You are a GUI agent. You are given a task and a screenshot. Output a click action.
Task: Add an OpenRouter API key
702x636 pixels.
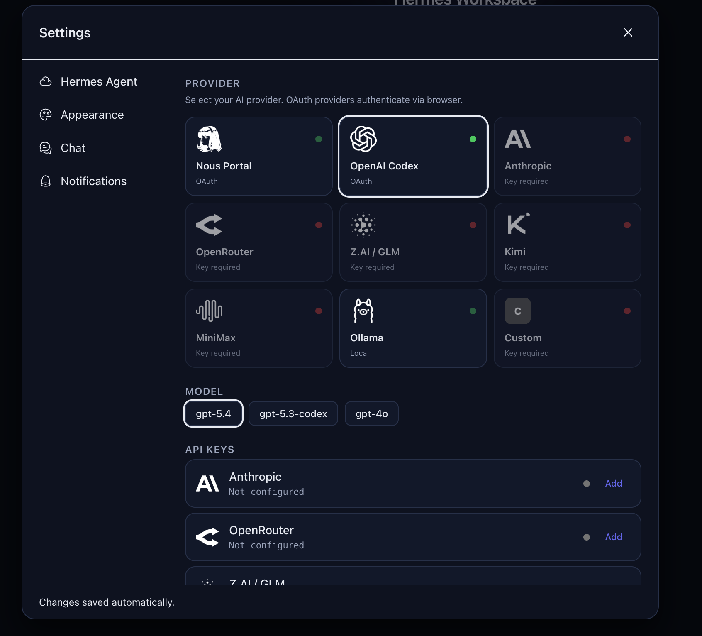point(614,537)
